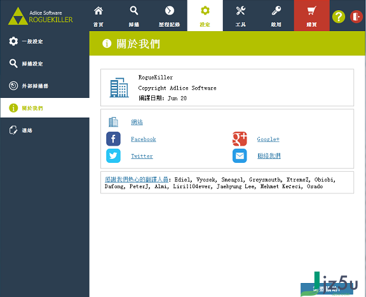Screen dimensions: 366x297
Task: Click the red purchase cart tab (購買)
Action: (311, 16)
